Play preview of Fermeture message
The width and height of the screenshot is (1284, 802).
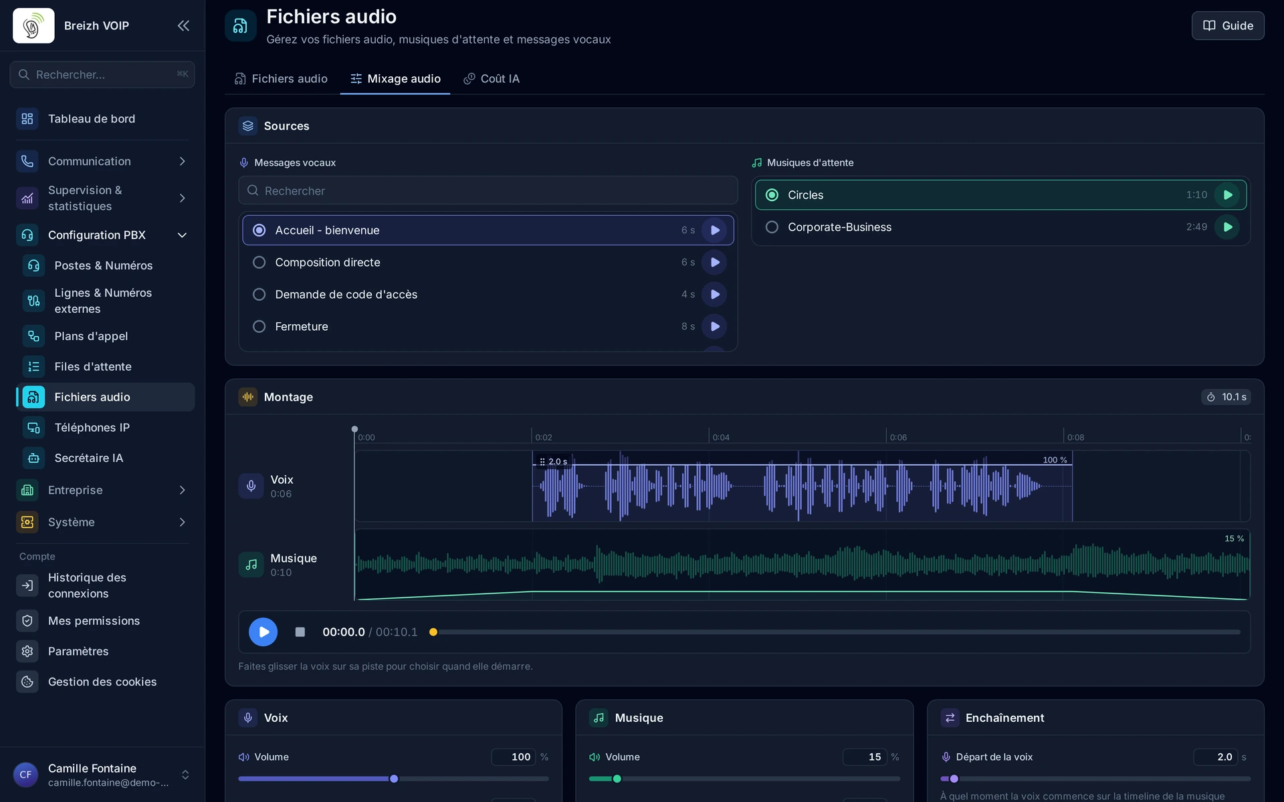click(714, 326)
